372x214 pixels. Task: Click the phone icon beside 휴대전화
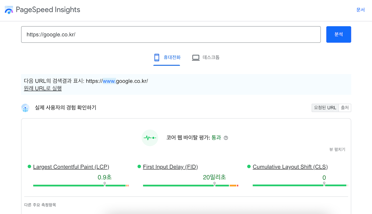click(x=156, y=57)
